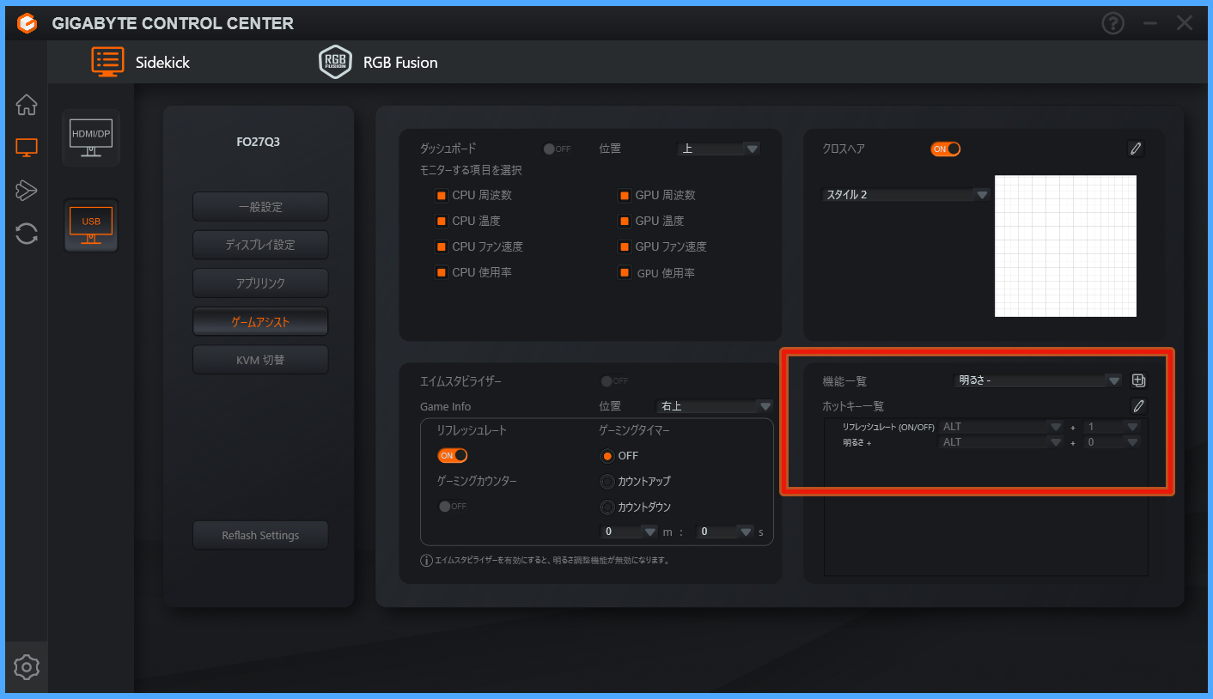Open the 一般設定 section

click(x=260, y=207)
